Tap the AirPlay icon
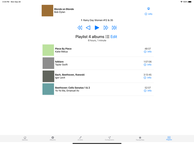Viewport: 194px width, 145px height. click(x=149, y=9)
